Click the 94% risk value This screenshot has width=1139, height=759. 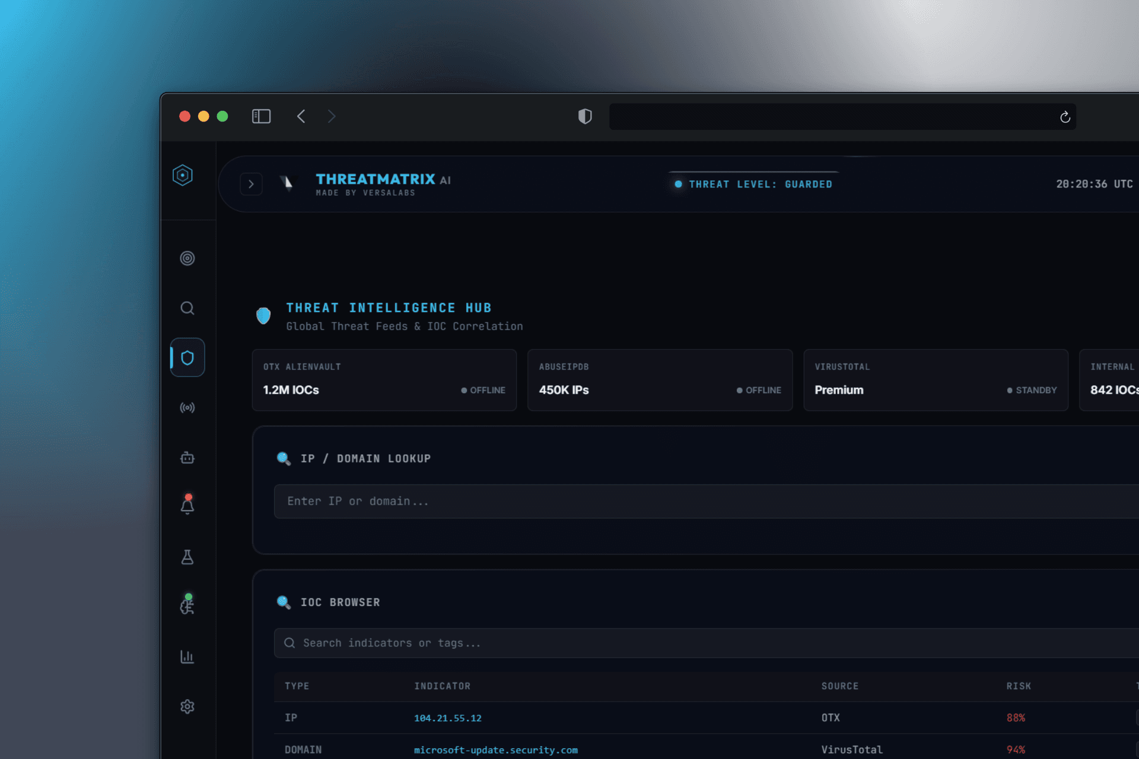(1016, 750)
